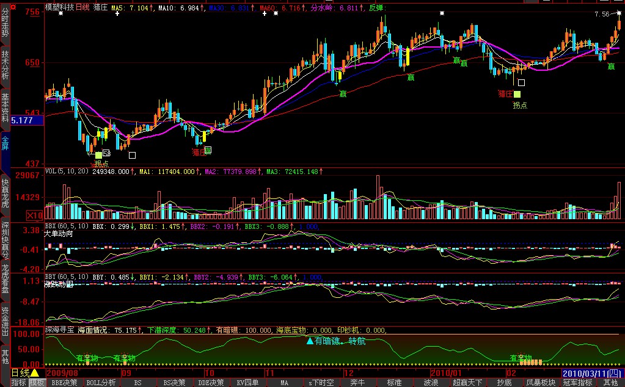The height and width of the screenshot is (387, 625).
Task: Select the BS template tab
Action: coord(137,383)
